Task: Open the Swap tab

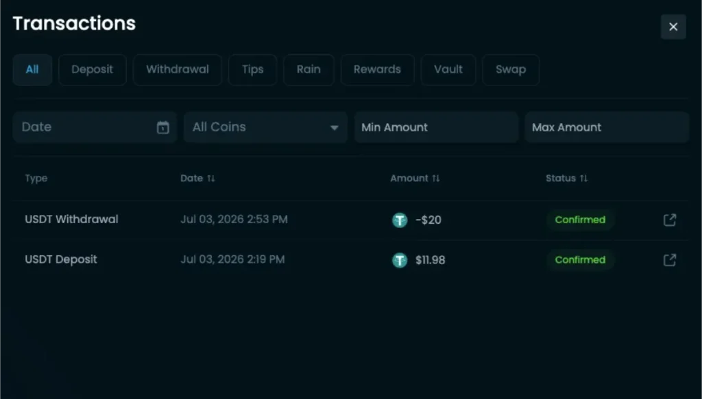Action: click(511, 69)
